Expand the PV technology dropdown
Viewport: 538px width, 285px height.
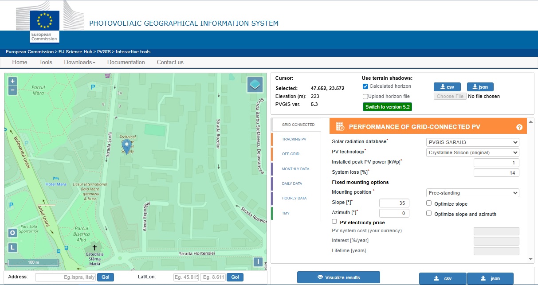tap(472, 152)
